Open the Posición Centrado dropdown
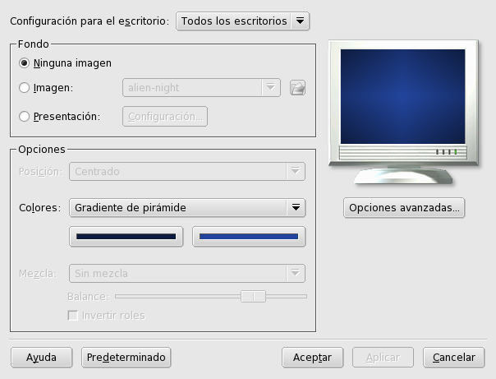 [187, 172]
